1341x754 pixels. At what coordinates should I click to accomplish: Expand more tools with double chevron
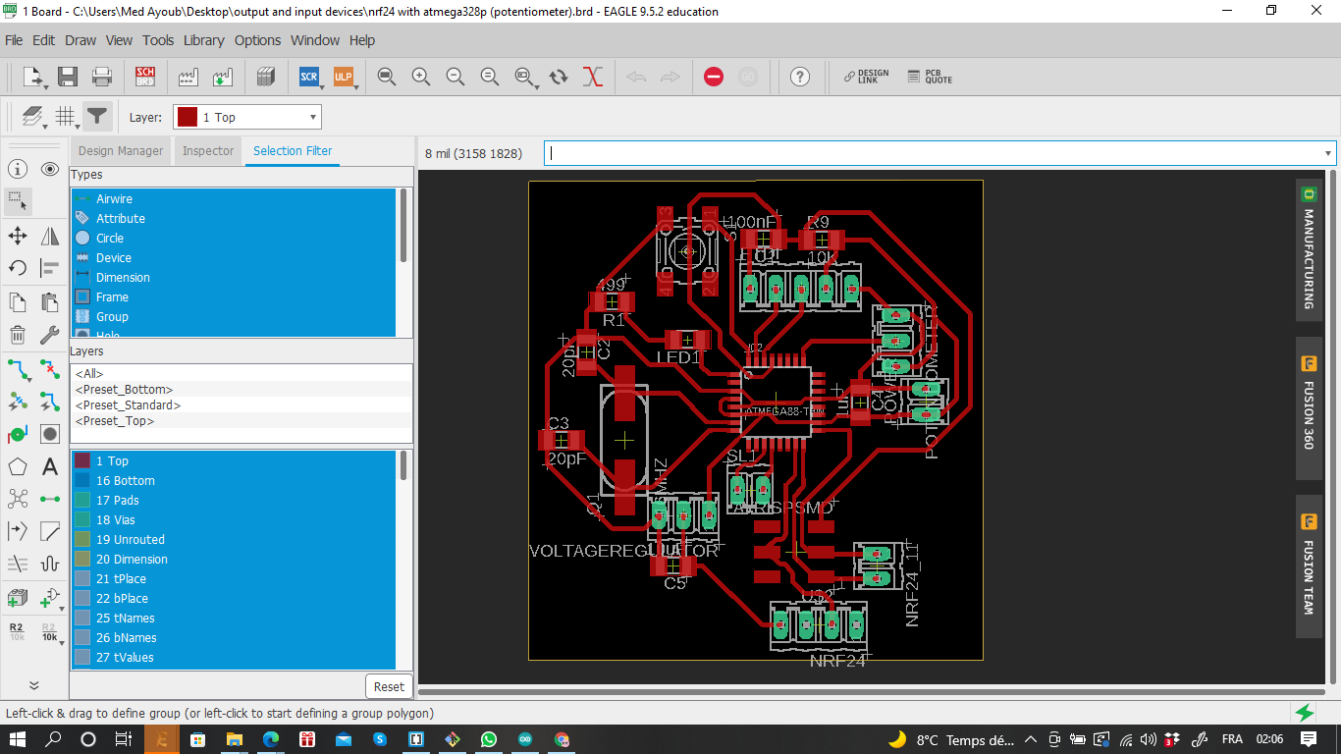[33, 686]
